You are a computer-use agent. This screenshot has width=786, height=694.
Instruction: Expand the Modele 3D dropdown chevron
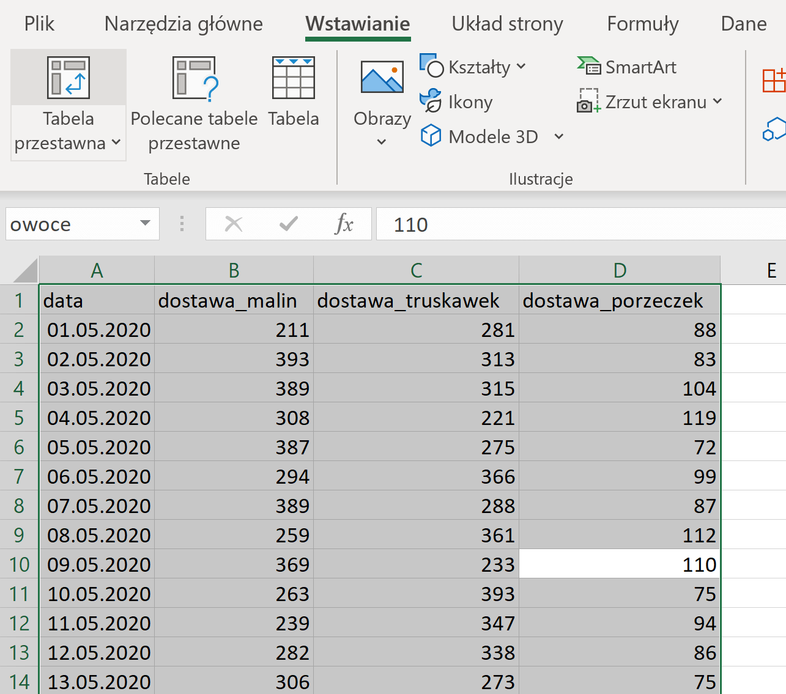[558, 136]
